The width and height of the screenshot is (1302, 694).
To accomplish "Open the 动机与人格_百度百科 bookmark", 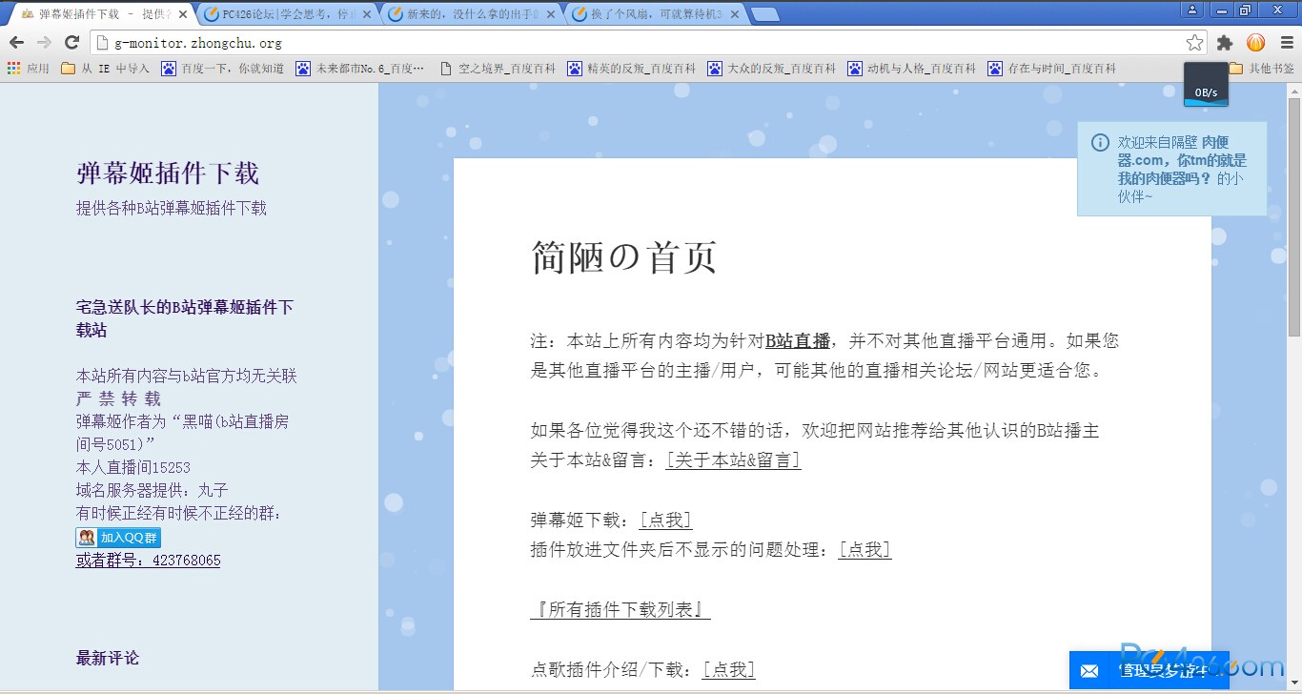I will pyautogui.click(x=912, y=69).
